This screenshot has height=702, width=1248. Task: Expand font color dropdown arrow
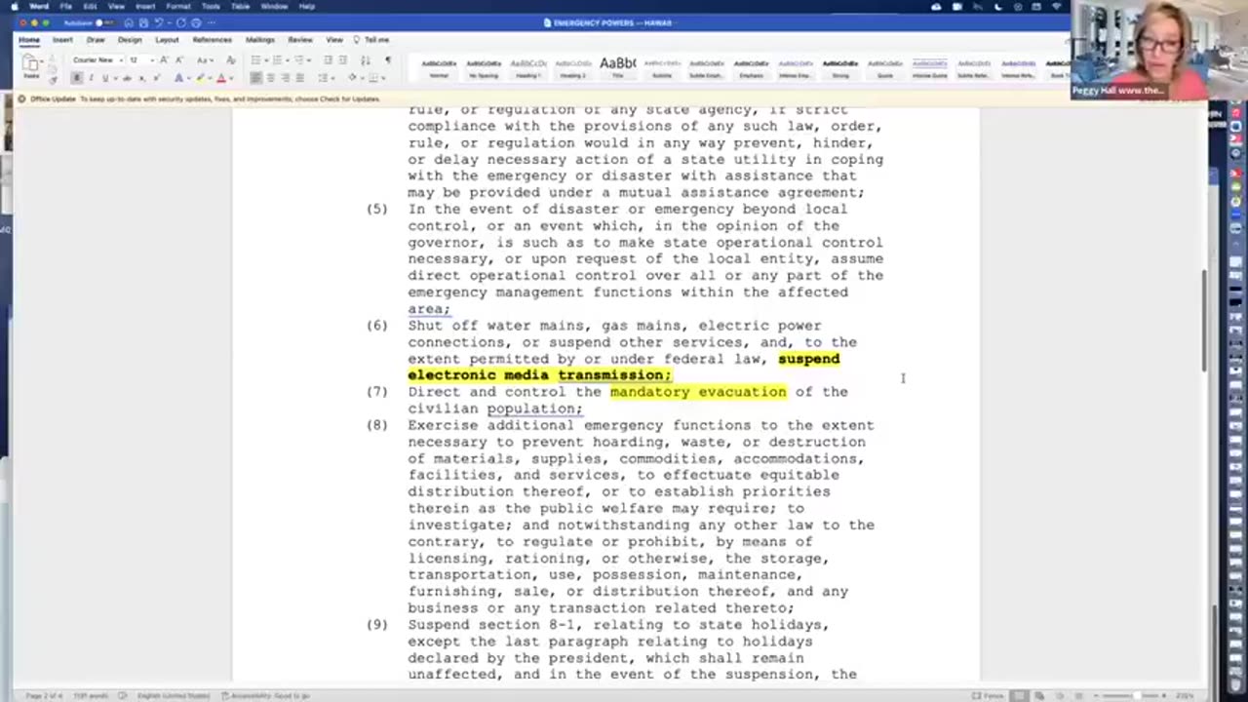(231, 78)
